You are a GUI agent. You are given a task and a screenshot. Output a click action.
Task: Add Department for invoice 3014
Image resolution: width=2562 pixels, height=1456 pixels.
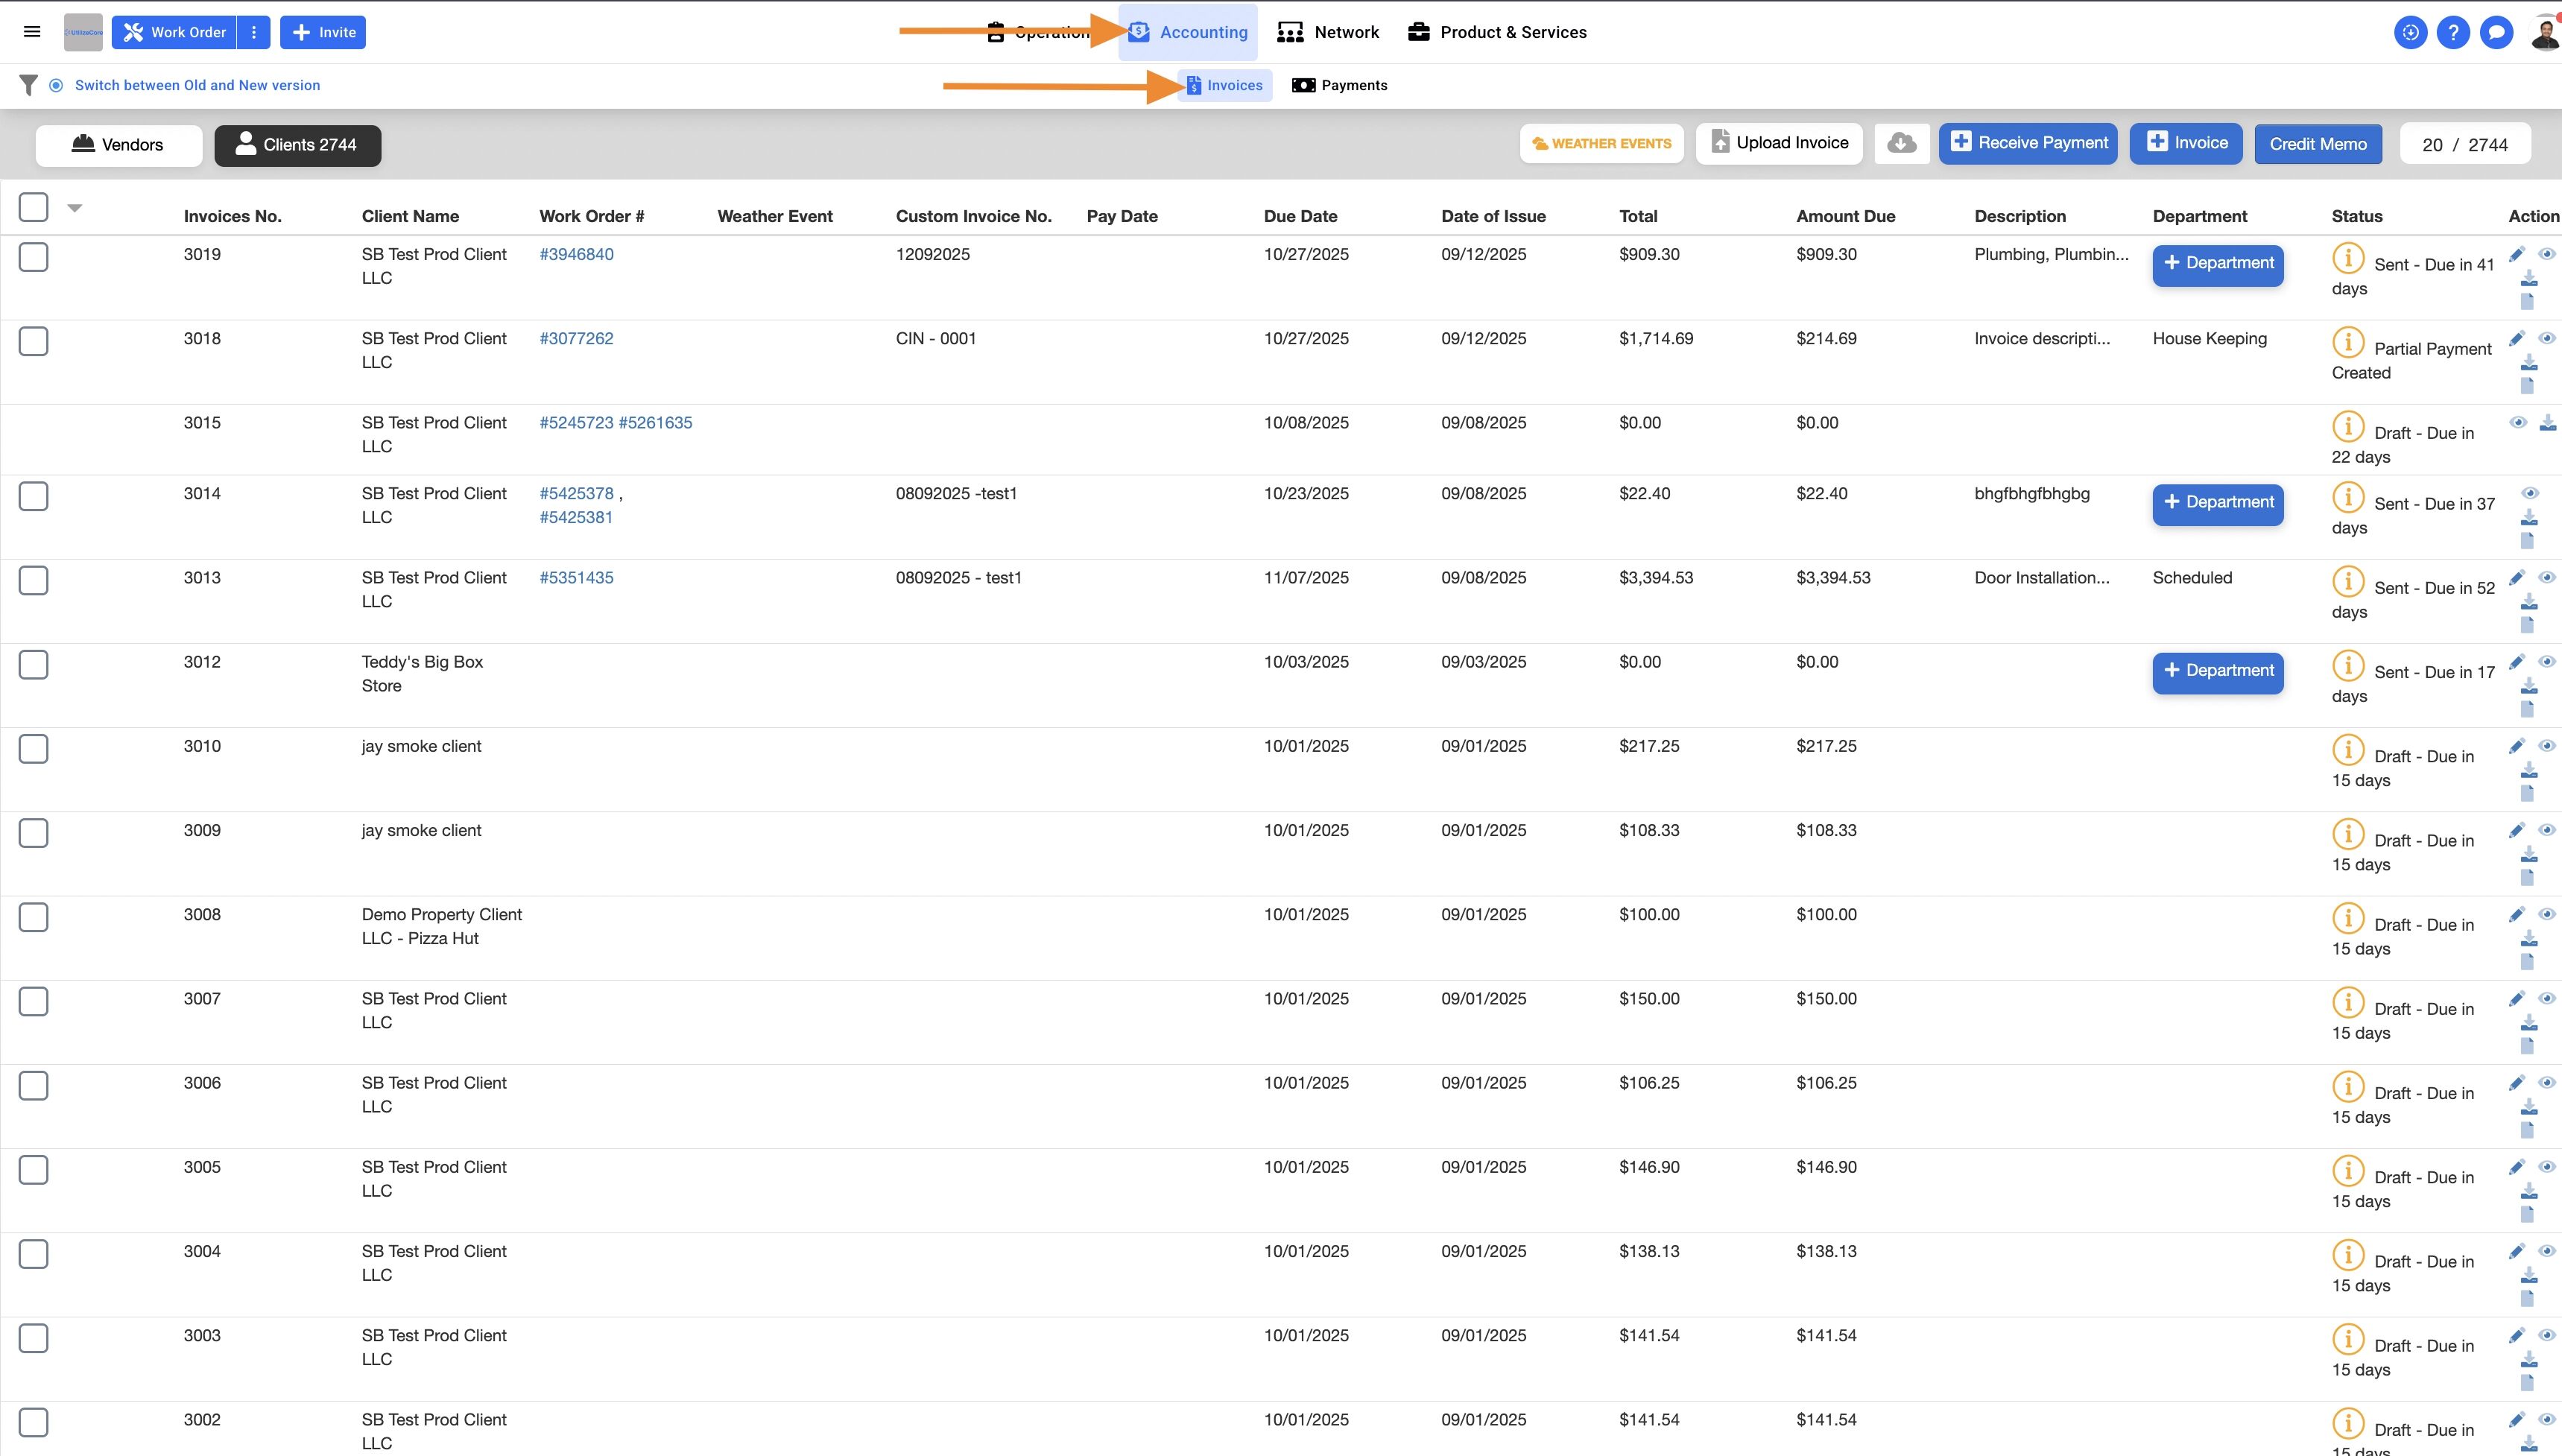click(x=2217, y=503)
